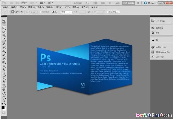This screenshot has height=119, width=173.
Task: Select the Quick Selection tool
Action: click(4, 32)
